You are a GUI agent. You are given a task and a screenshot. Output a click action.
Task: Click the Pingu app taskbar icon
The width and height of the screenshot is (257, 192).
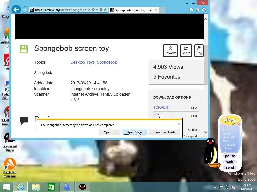tap(82, 187)
